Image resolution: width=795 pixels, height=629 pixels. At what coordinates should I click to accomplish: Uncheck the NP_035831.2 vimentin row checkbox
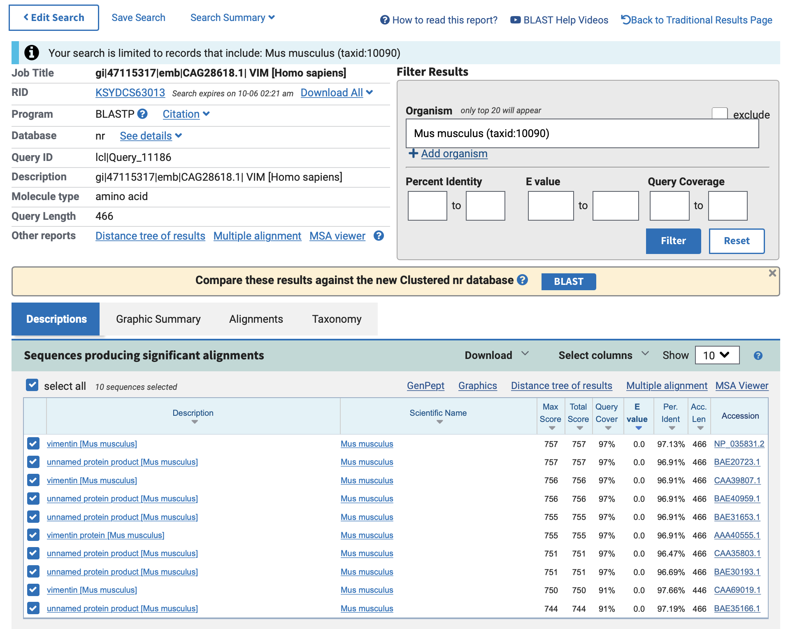33,444
